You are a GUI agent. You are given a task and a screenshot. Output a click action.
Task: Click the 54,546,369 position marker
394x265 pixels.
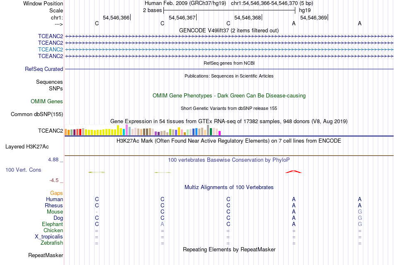click(x=314, y=17)
